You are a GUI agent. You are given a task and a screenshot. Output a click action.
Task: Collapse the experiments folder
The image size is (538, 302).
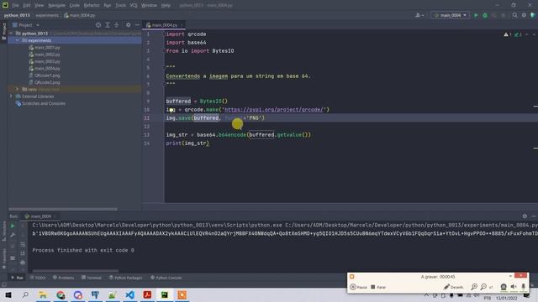pos(17,40)
